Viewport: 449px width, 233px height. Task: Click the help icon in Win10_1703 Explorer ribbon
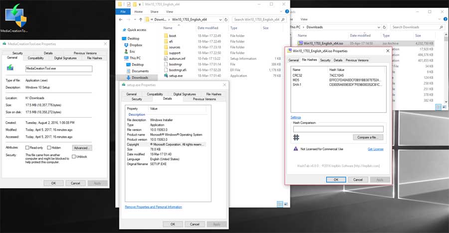click(x=287, y=11)
